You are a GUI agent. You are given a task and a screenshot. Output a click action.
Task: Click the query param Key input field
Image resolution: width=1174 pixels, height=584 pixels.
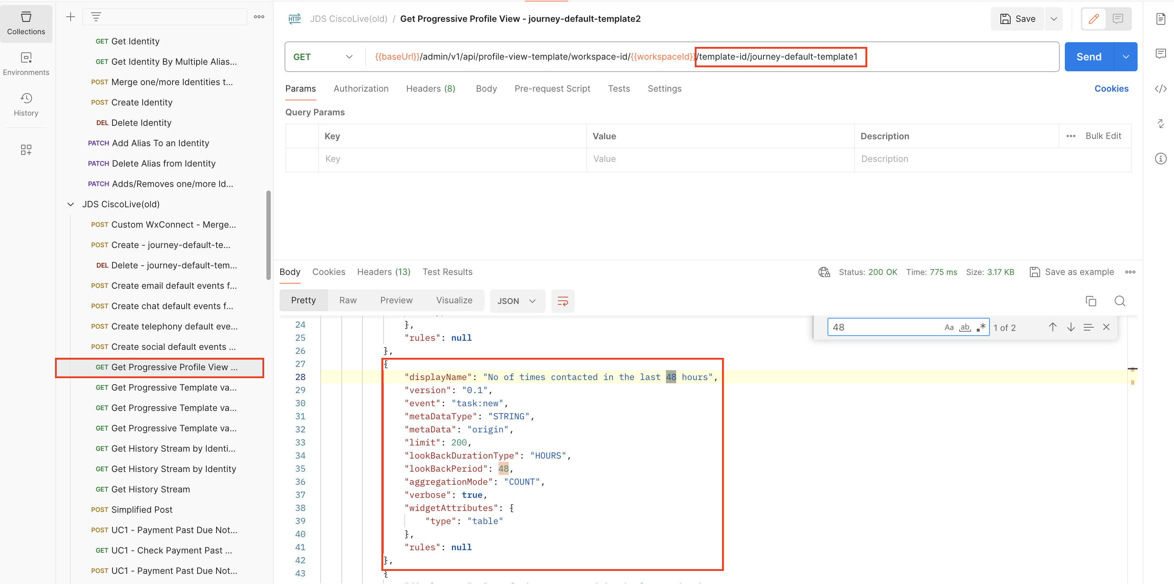point(452,159)
